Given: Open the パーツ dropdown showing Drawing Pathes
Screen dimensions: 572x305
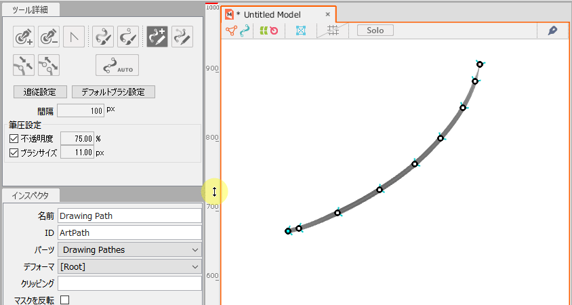Looking at the screenshot, I should click(129, 249).
